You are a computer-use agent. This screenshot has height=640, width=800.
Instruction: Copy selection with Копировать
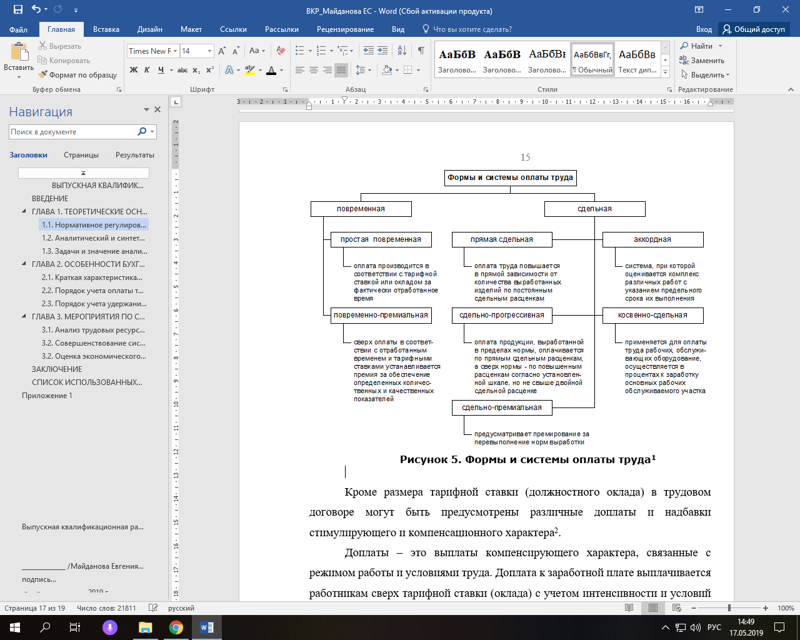click(x=64, y=61)
